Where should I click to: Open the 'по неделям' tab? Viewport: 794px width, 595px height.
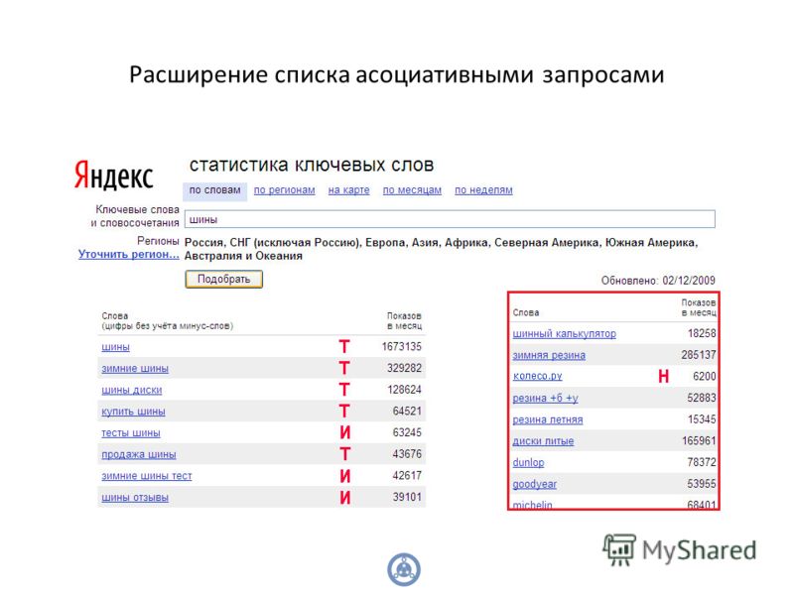point(483,190)
